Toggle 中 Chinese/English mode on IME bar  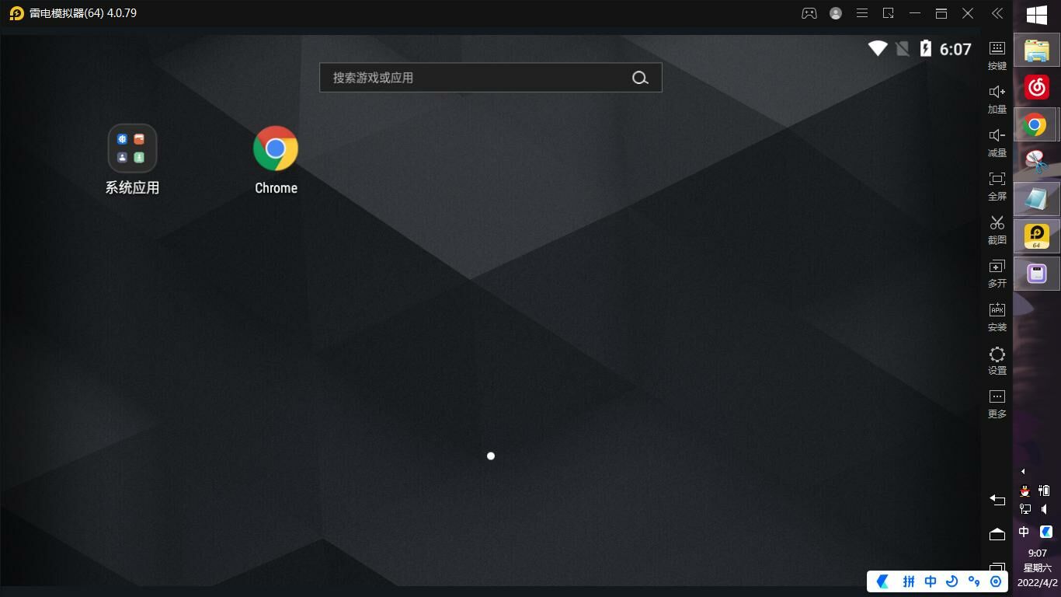[x=930, y=581]
